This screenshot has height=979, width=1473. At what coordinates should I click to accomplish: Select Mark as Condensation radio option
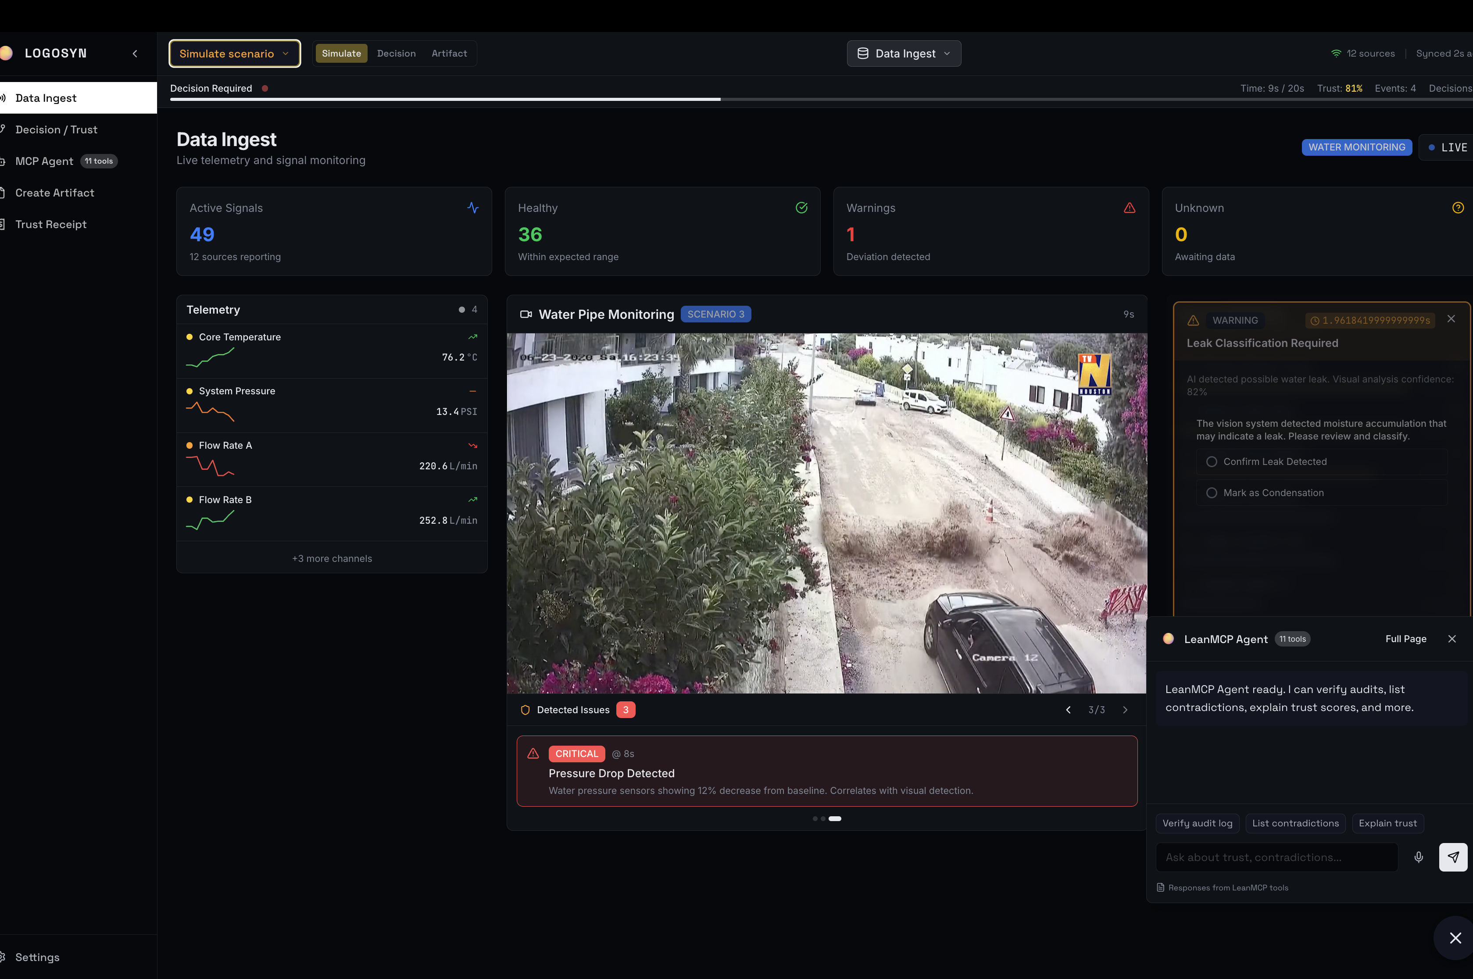tap(1212, 493)
